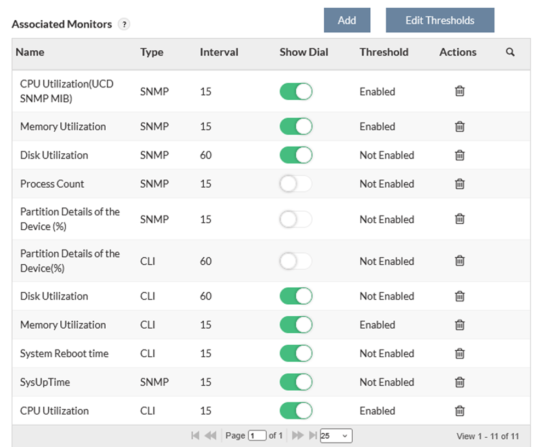
Task: Delete the CLI Memory Utilization monitor
Action: pyautogui.click(x=459, y=324)
